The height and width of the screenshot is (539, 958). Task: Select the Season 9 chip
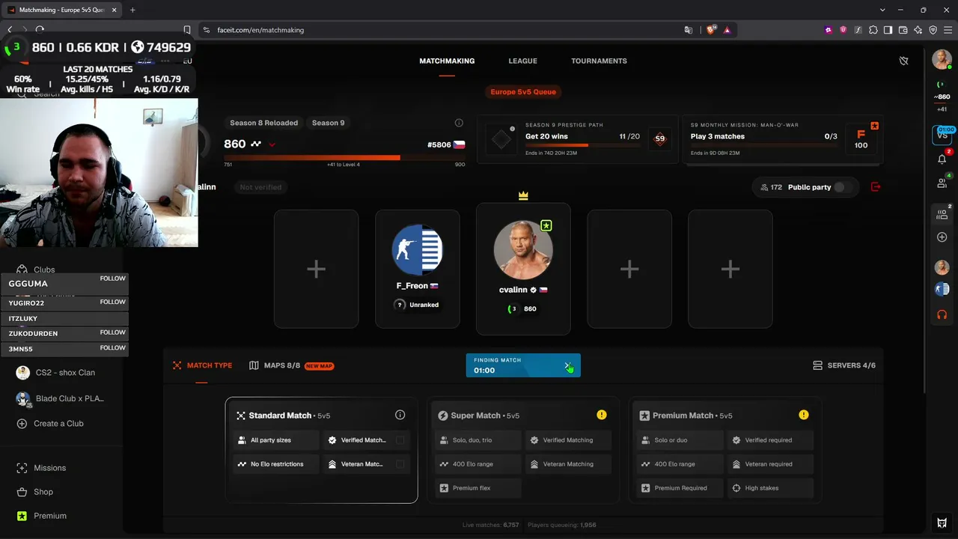(328, 123)
